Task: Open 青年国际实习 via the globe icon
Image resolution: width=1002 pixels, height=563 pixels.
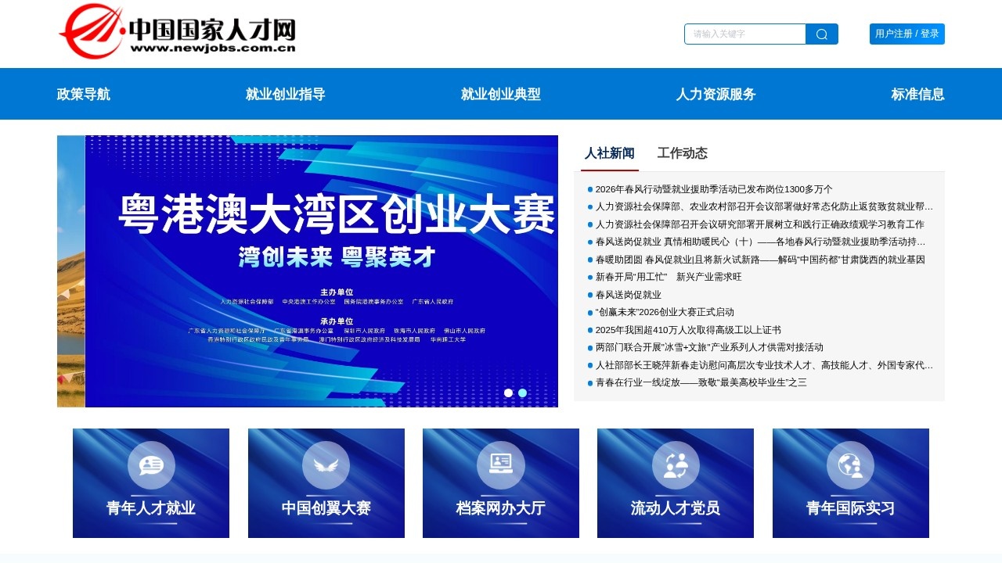Action: pos(850,463)
